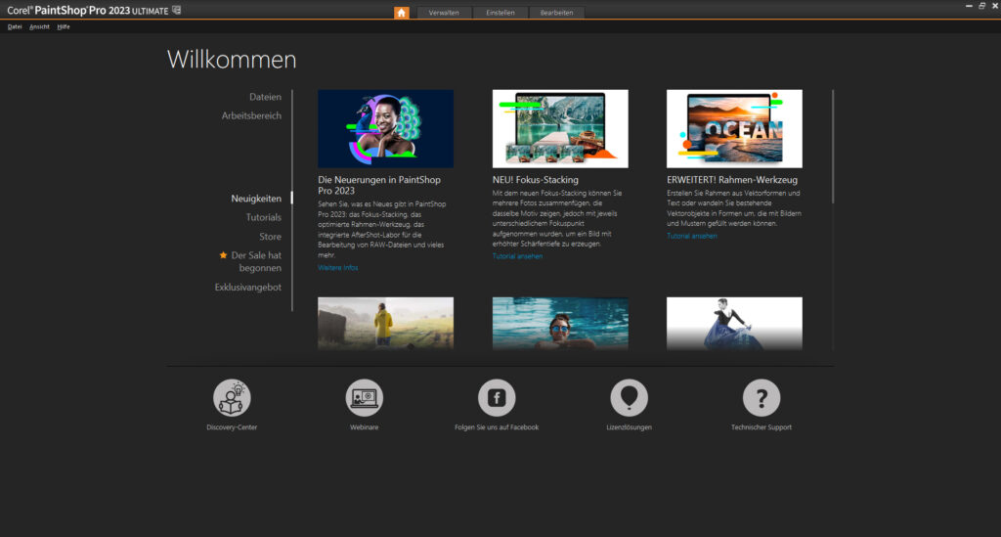Open Tutorials in the sidebar
This screenshot has width=1001, height=537.
coord(264,217)
